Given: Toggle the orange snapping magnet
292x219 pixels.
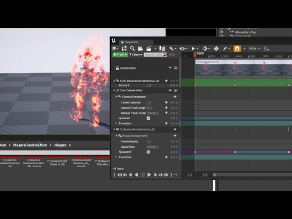Looking at the screenshot, I should [x=237, y=49].
